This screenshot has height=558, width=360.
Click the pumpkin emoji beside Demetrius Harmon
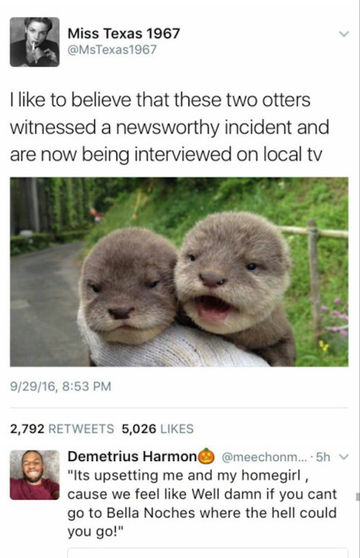click(x=206, y=456)
